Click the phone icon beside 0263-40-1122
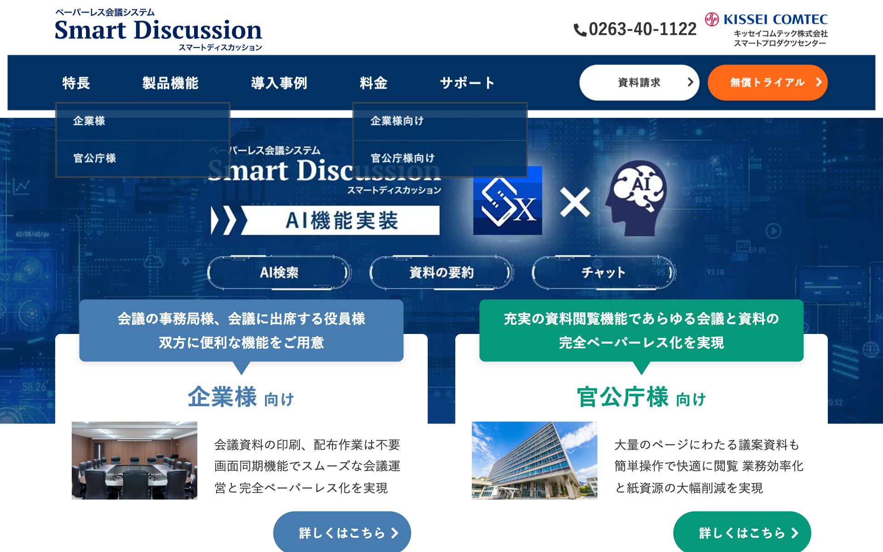Screen dimensions: 883x552 tap(580, 30)
